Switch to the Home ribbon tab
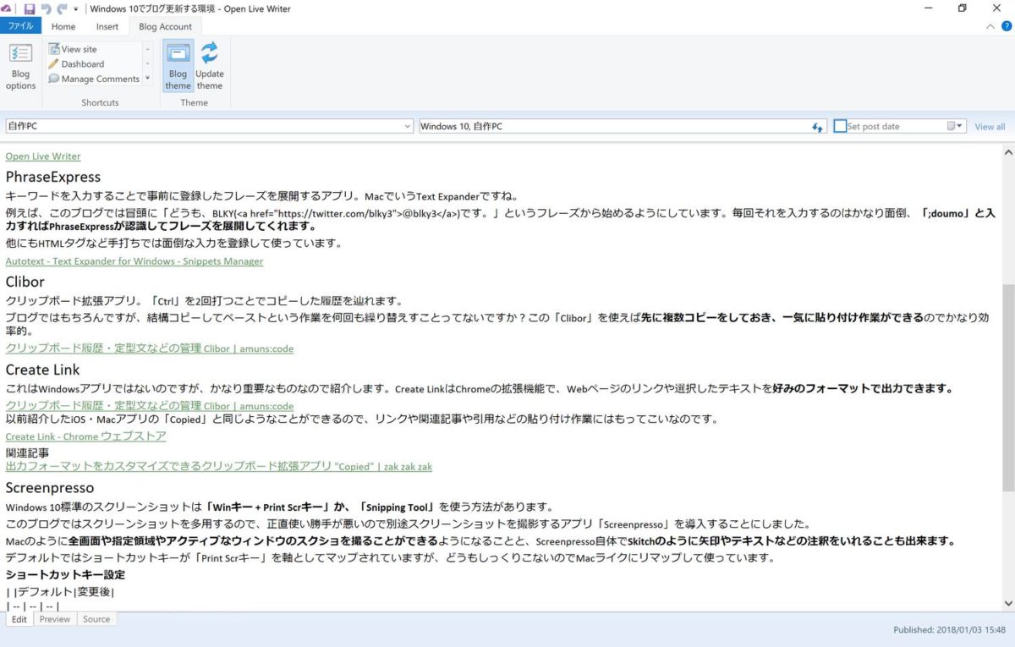Image resolution: width=1015 pixels, height=647 pixels. coord(63,26)
